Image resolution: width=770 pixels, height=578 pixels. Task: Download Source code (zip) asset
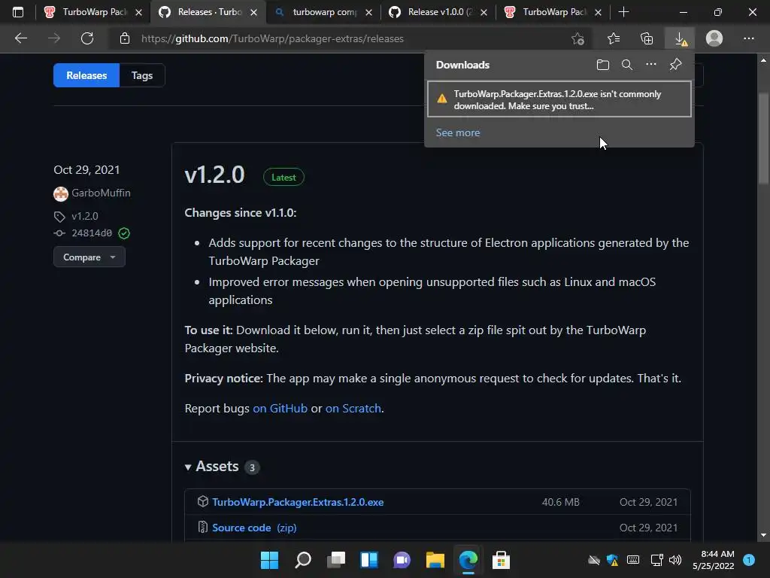[x=254, y=528]
